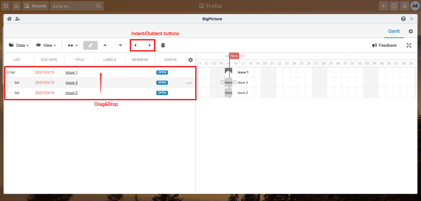Open the View dropdown menu
This screenshot has height=201, width=421.
pyautogui.click(x=46, y=46)
